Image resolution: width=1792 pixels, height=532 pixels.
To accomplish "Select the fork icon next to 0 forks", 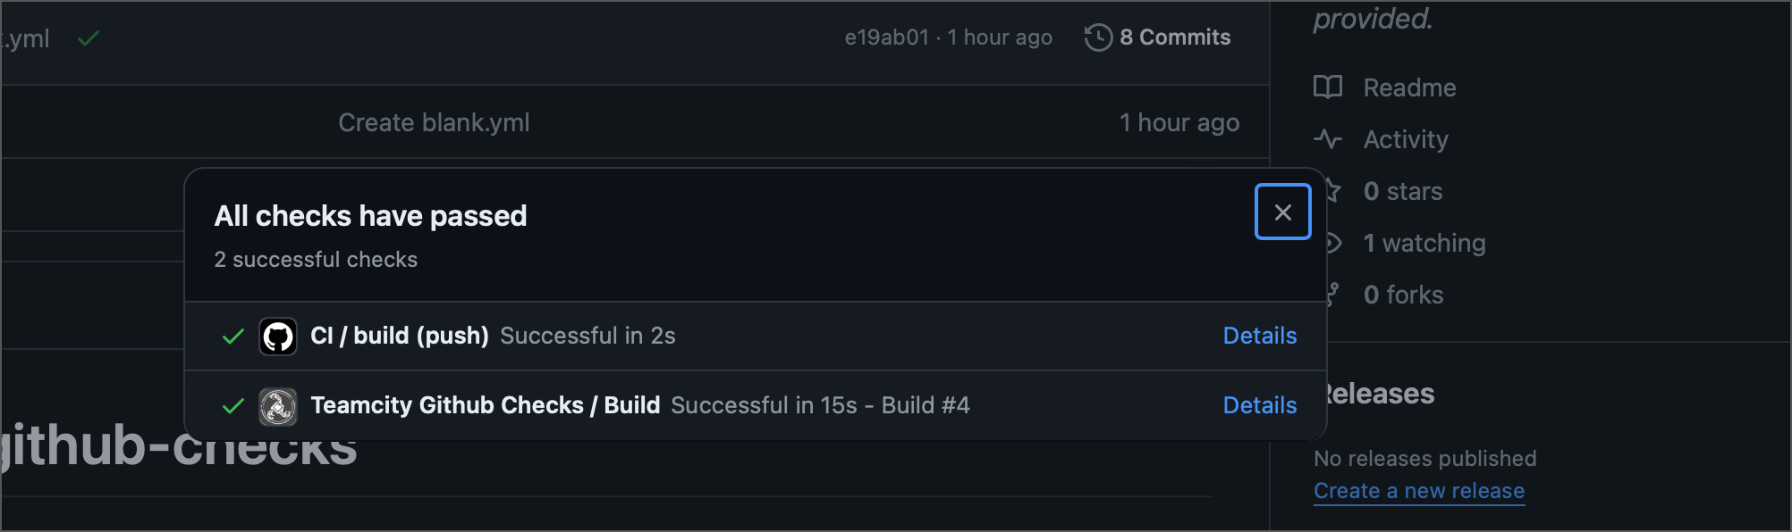I will [1329, 294].
